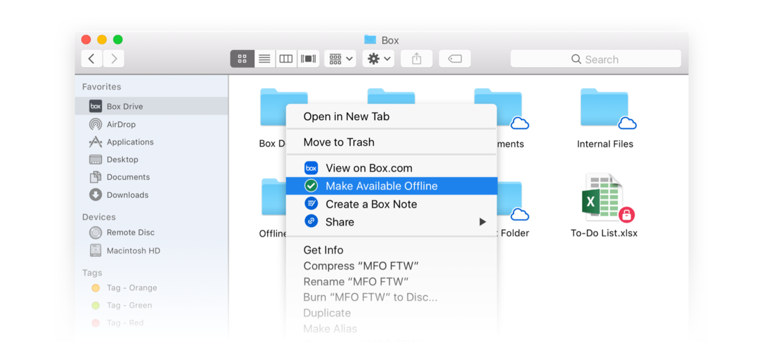Select Box Drive in the sidebar
763x352 pixels.
tap(151, 106)
